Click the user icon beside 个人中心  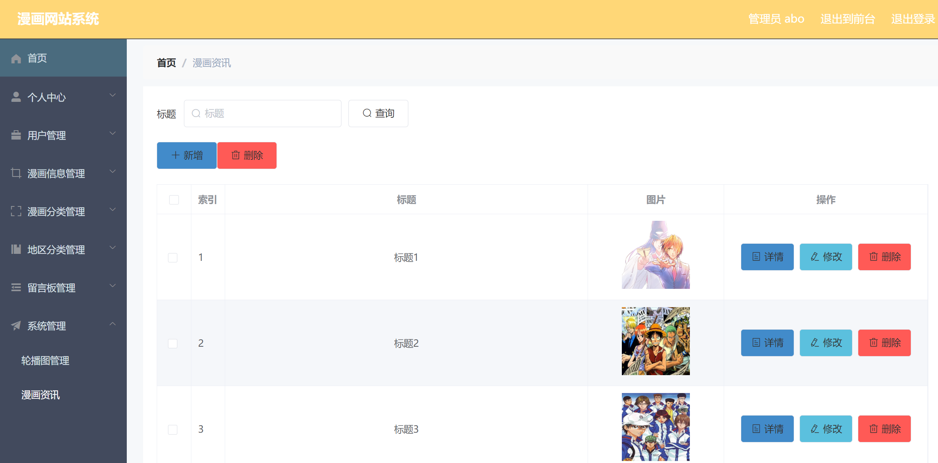point(16,97)
